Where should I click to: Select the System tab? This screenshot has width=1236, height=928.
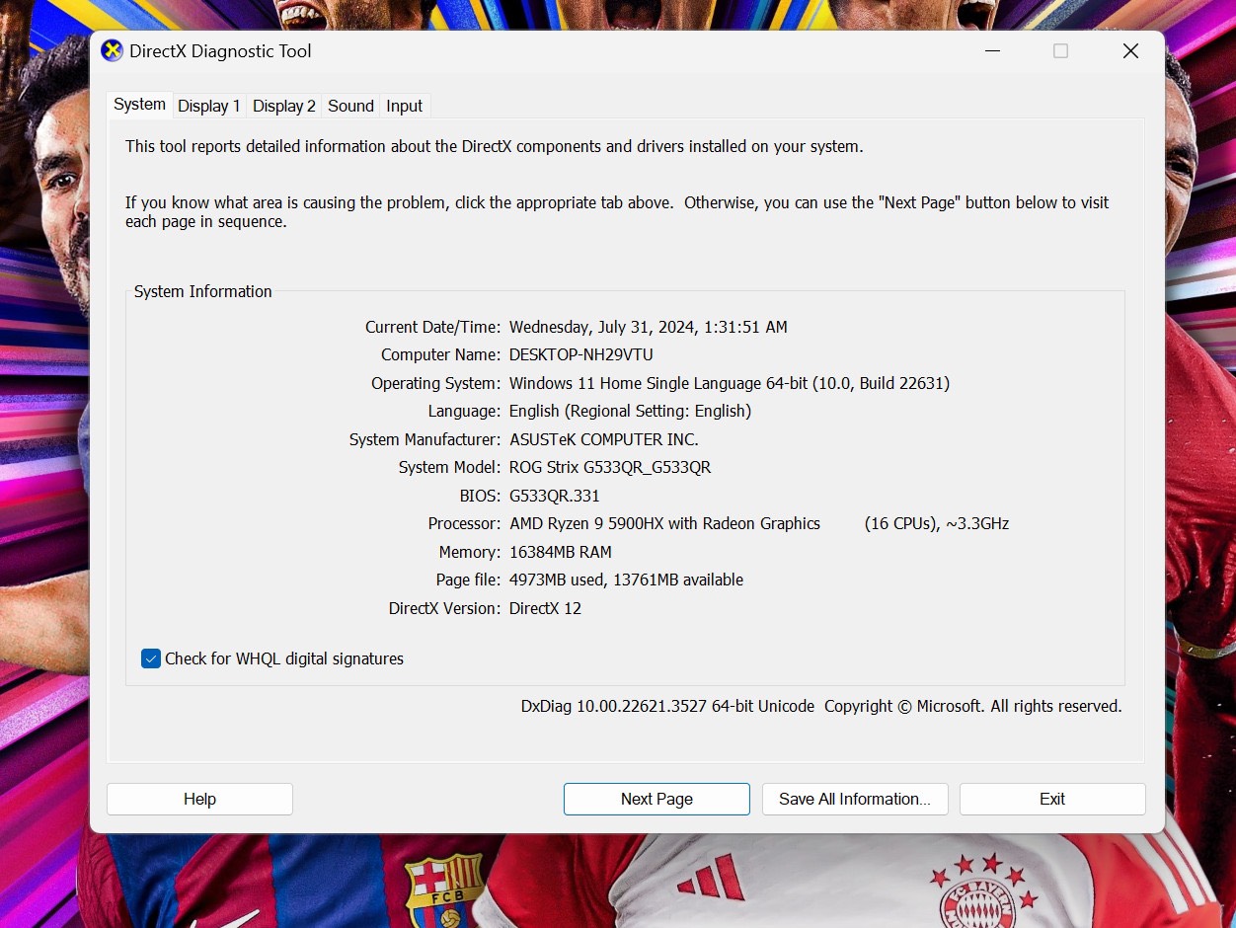coord(139,105)
